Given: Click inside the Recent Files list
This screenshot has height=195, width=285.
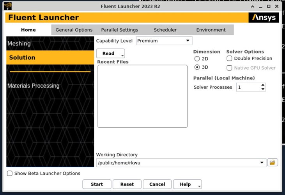Looking at the screenshot, I should point(142,96).
